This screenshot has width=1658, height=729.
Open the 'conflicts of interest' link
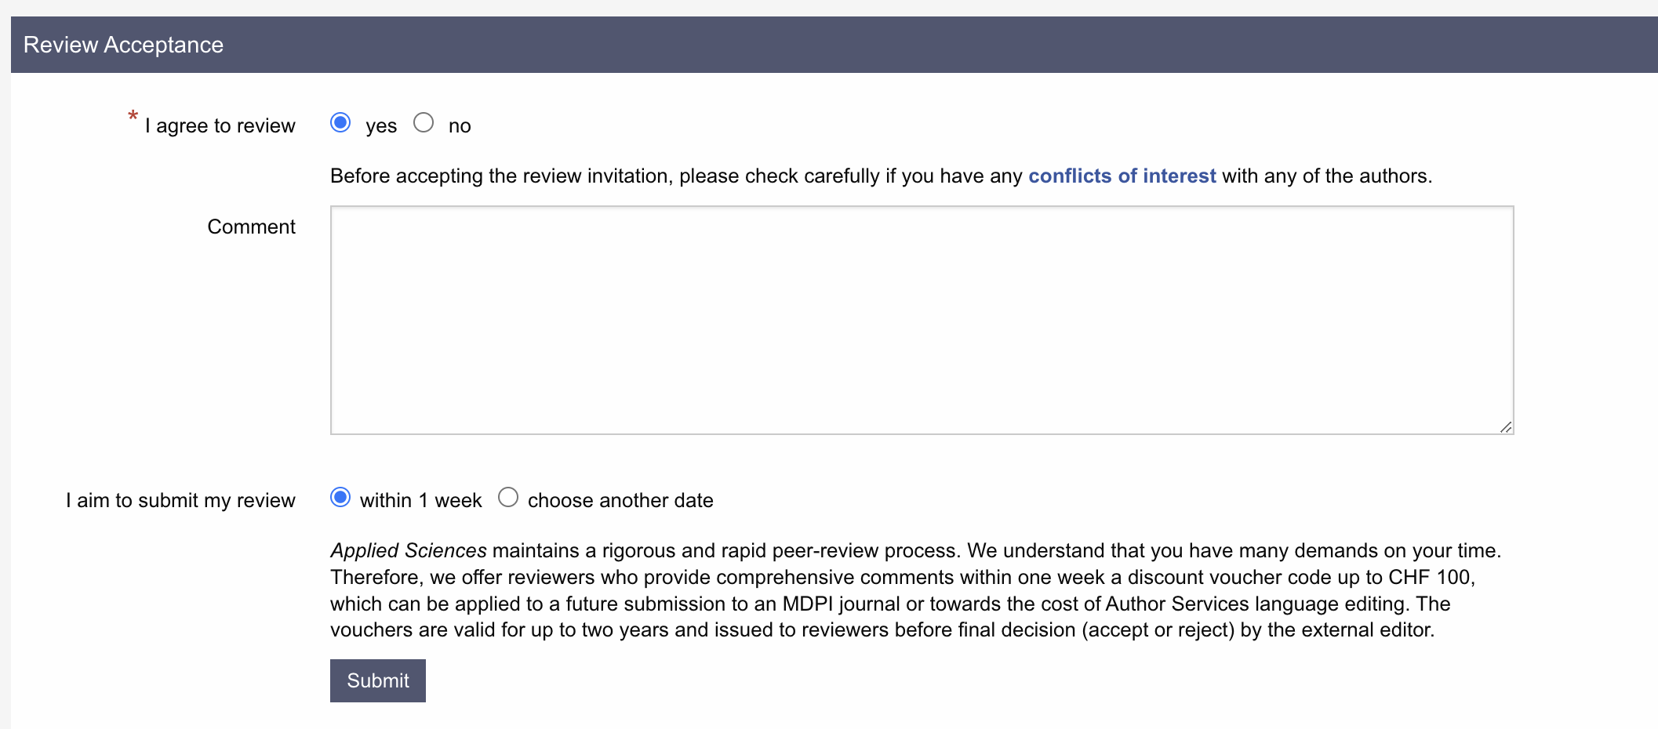(1122, 176)
